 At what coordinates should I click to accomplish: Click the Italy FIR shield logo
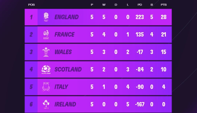46,87
